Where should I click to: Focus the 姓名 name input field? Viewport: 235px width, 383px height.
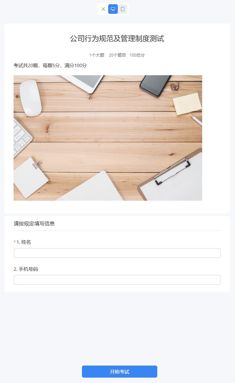coord(117,253)
